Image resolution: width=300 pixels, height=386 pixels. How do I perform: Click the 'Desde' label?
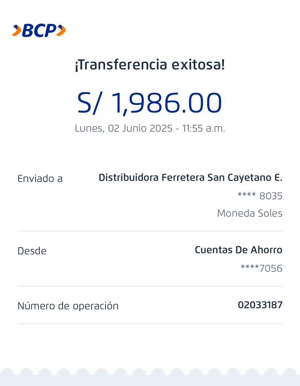click(x=32, y=251)
